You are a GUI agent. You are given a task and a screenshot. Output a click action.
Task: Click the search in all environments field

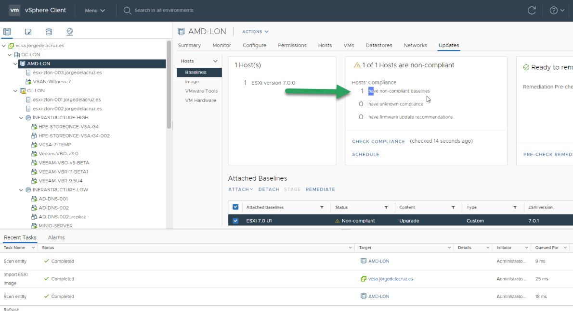164,10
